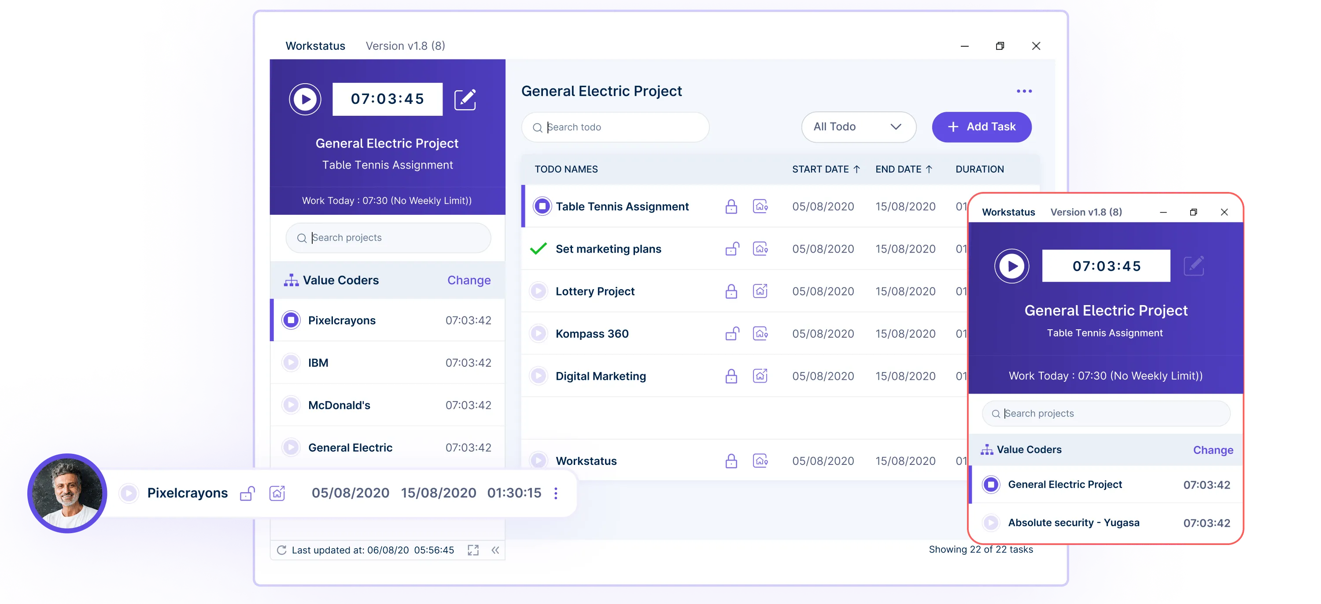Toggle completed checkmark for Set marketing plans
The height and width of the screenshot is (604, 1321).
pos(539,249)
